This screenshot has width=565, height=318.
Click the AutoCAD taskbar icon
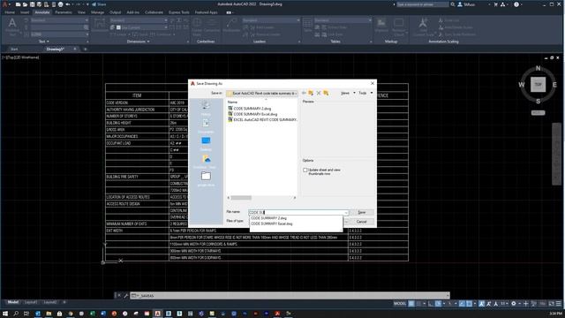pos(158,314)
